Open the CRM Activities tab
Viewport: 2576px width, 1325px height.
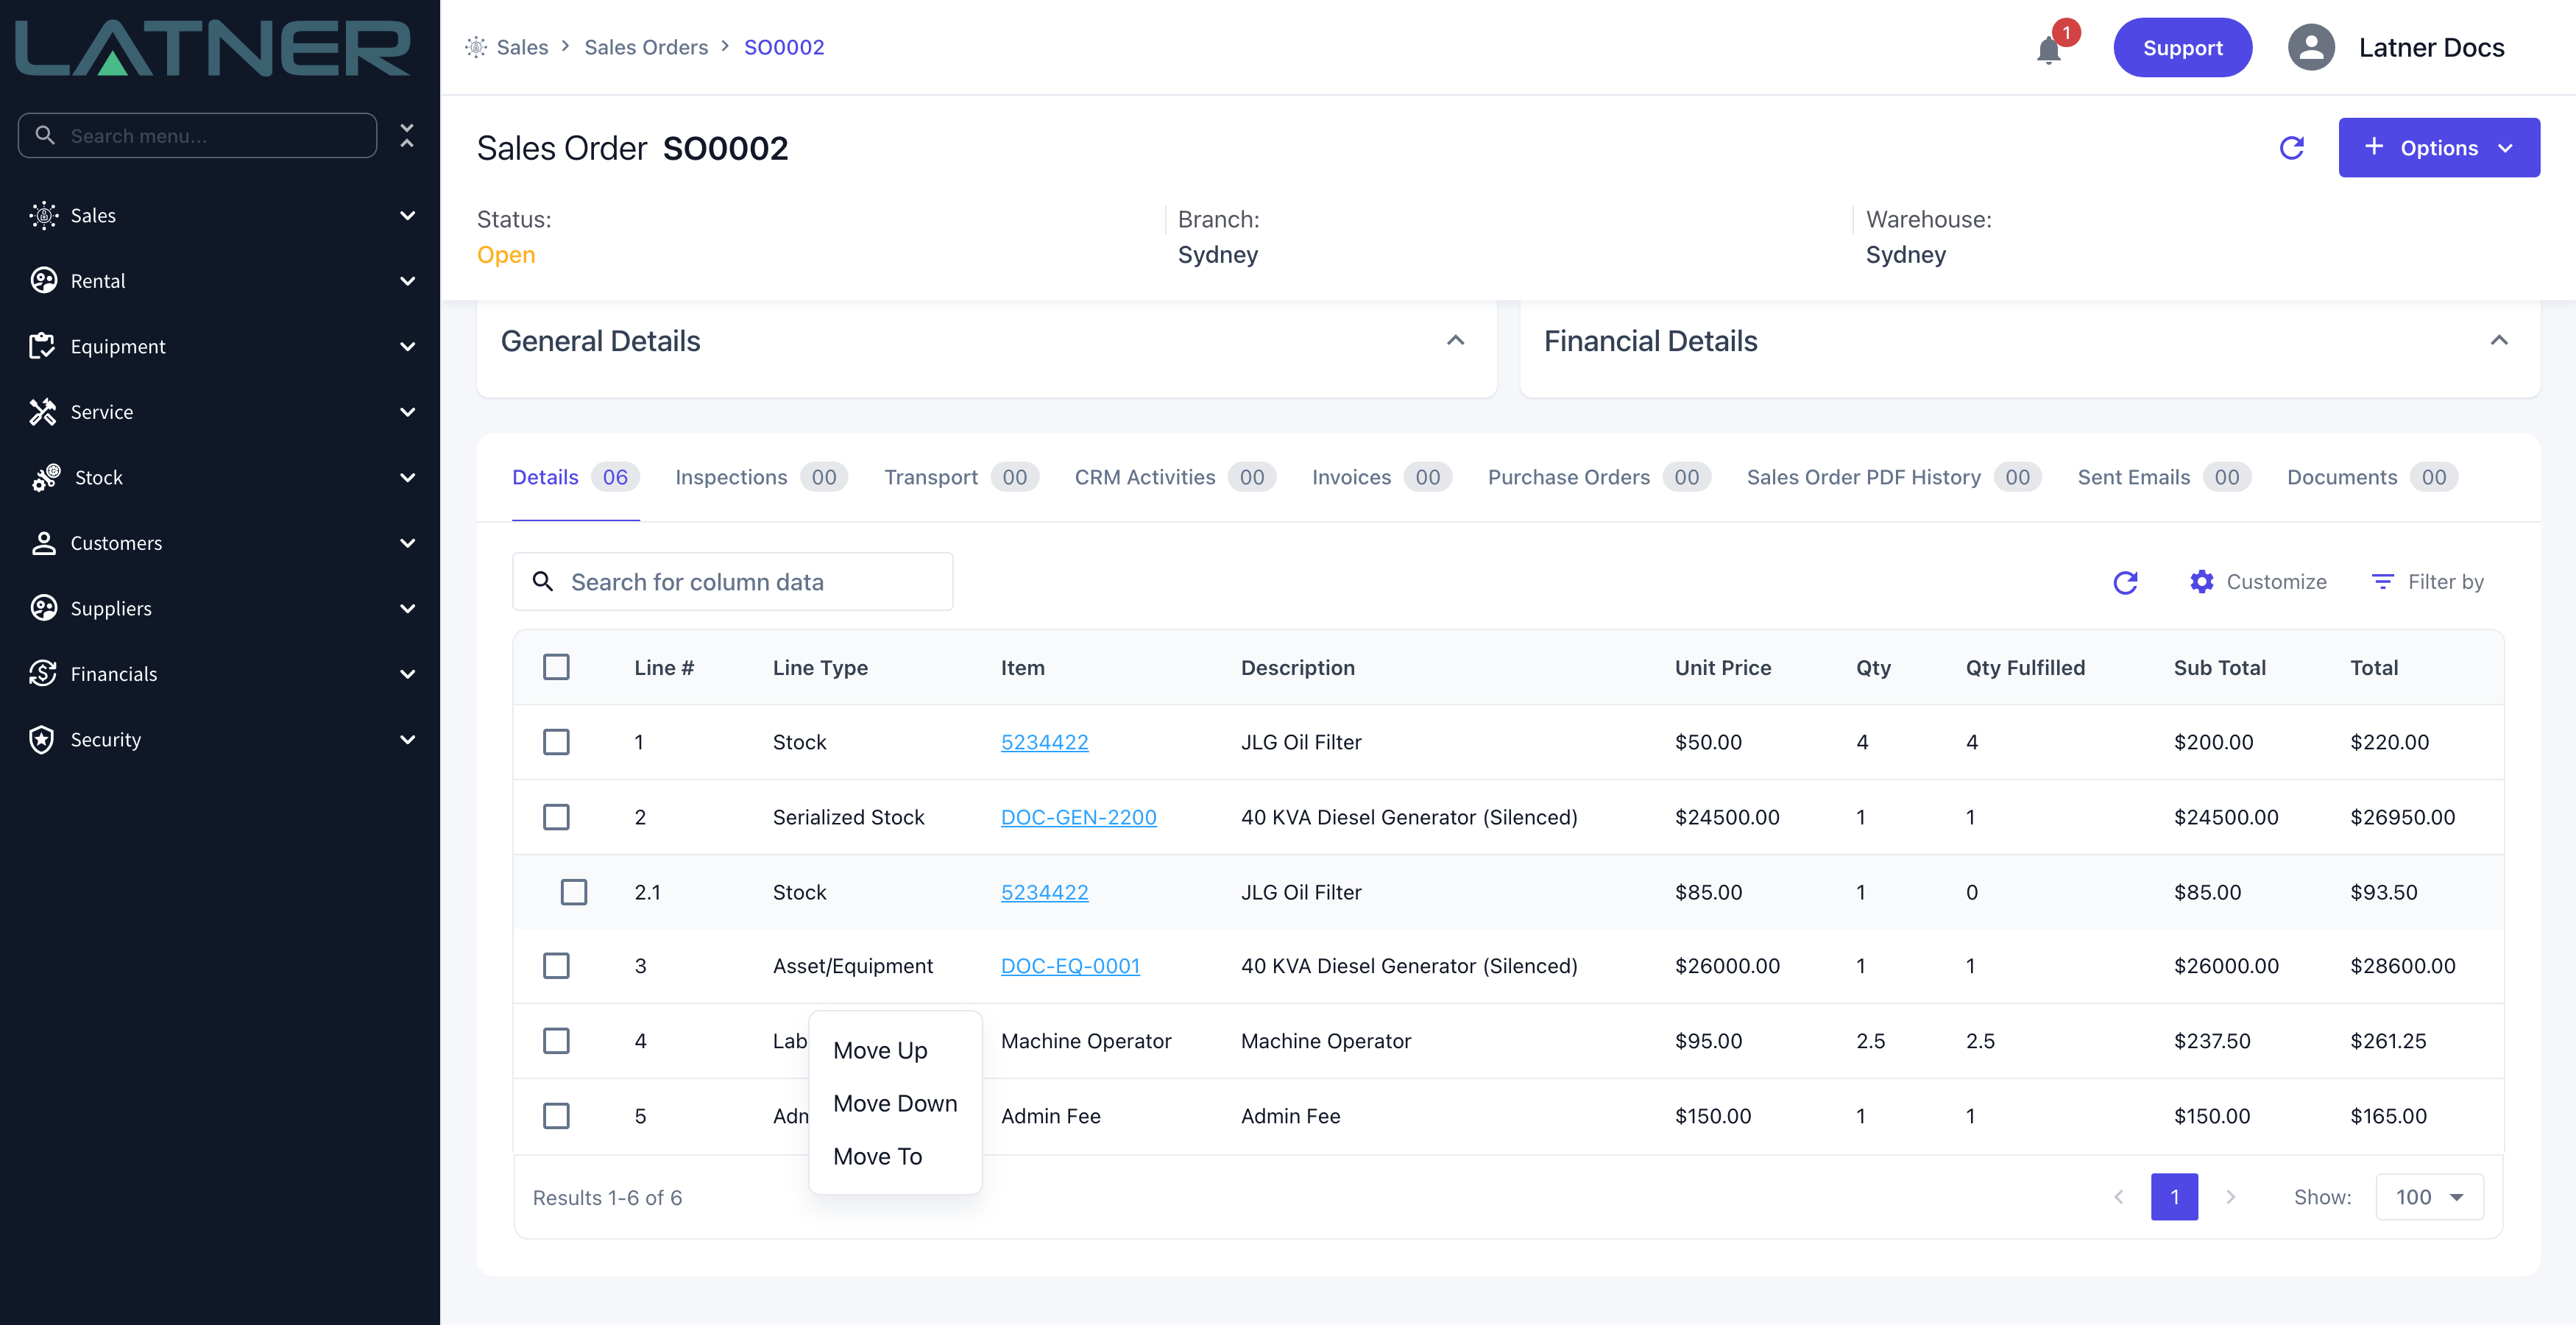point(1175,477)
